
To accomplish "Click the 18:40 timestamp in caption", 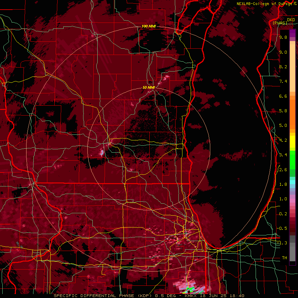I will tap(237, 296).
